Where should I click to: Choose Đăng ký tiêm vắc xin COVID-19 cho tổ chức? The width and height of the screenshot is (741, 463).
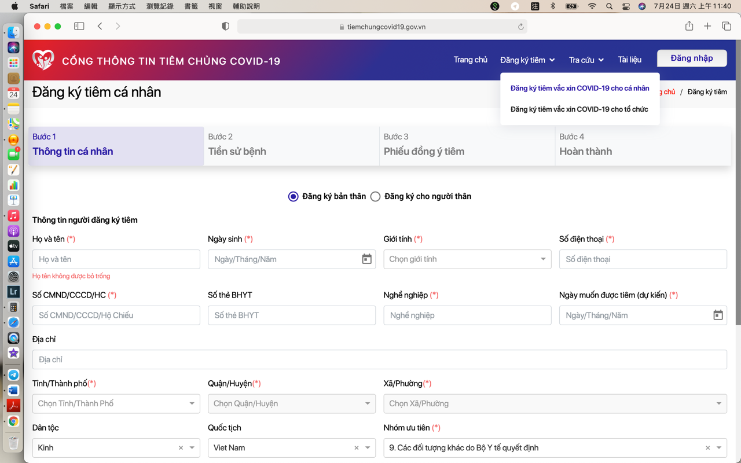[579, 109]
